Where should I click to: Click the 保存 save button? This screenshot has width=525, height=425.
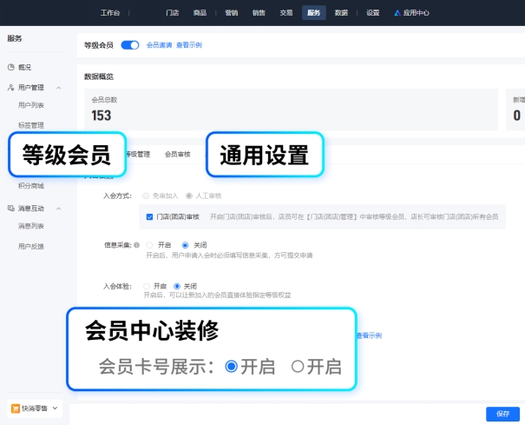click(502, 414)
